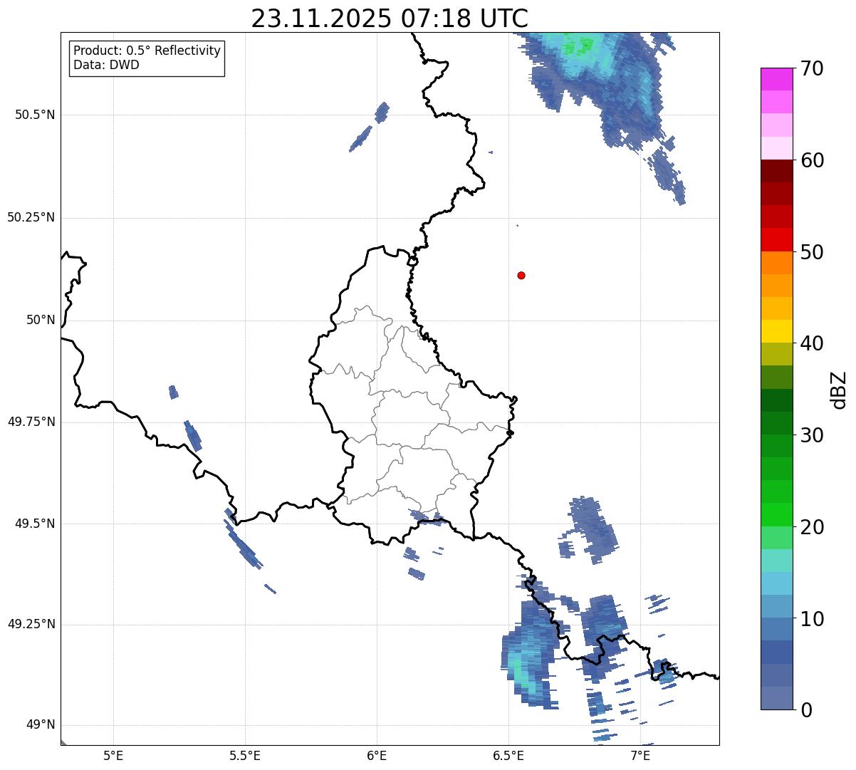Click the '49.75°N' latitude label
856x770 pixels.
coord(31,422)
